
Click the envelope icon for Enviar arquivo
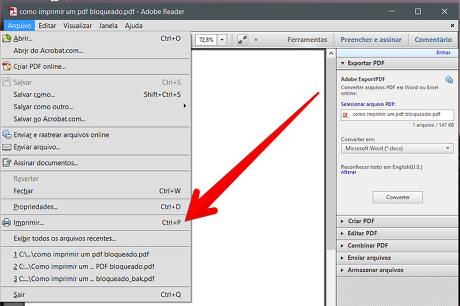coord(7,147)
